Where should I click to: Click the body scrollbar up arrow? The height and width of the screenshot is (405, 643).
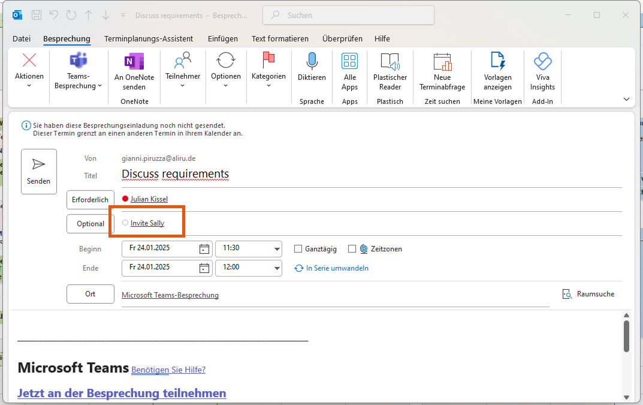point(626,316)
